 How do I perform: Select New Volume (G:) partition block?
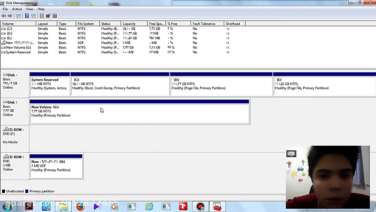pyautogui.click(x=140, y=113)
